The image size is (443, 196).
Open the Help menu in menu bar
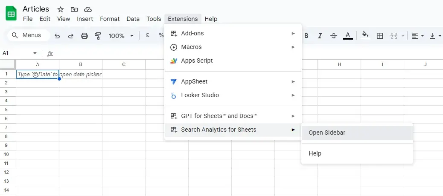[211, 19]
